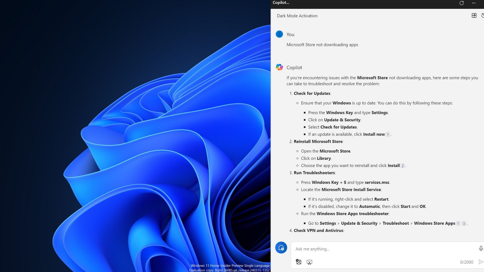Click the microphone voice input icon
The height and width of the screenshot is (272, 484).
[x=481, y=249]
